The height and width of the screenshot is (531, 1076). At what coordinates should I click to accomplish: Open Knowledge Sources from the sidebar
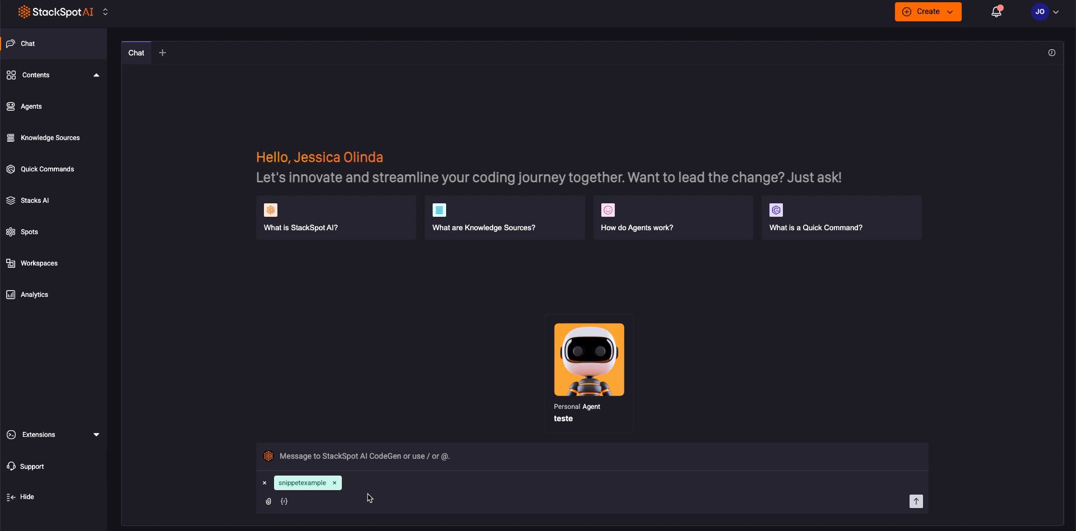tap(50, 137)
